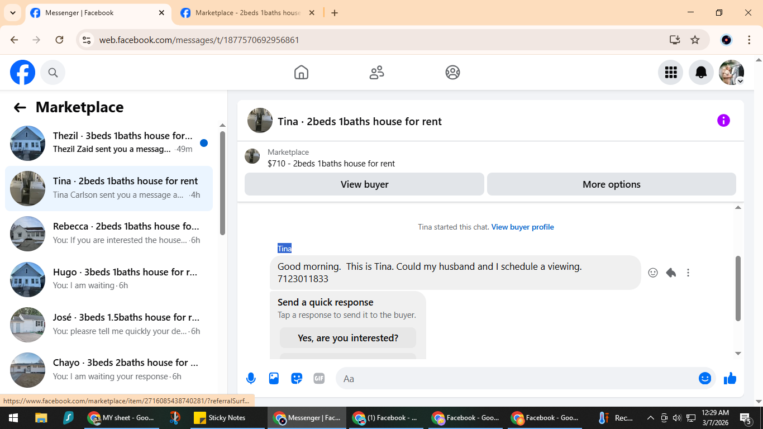This screenshot has height=429, width=763.
Task: Open File Explorer from taskbar
Action: [x=41, y=418]
